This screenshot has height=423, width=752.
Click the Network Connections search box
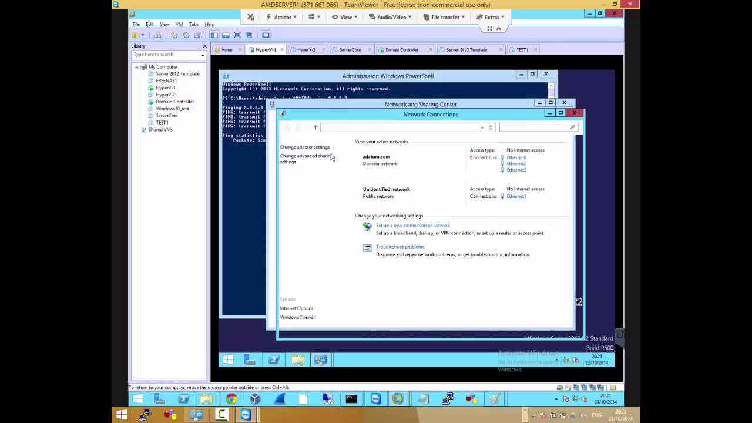(538, 127)
